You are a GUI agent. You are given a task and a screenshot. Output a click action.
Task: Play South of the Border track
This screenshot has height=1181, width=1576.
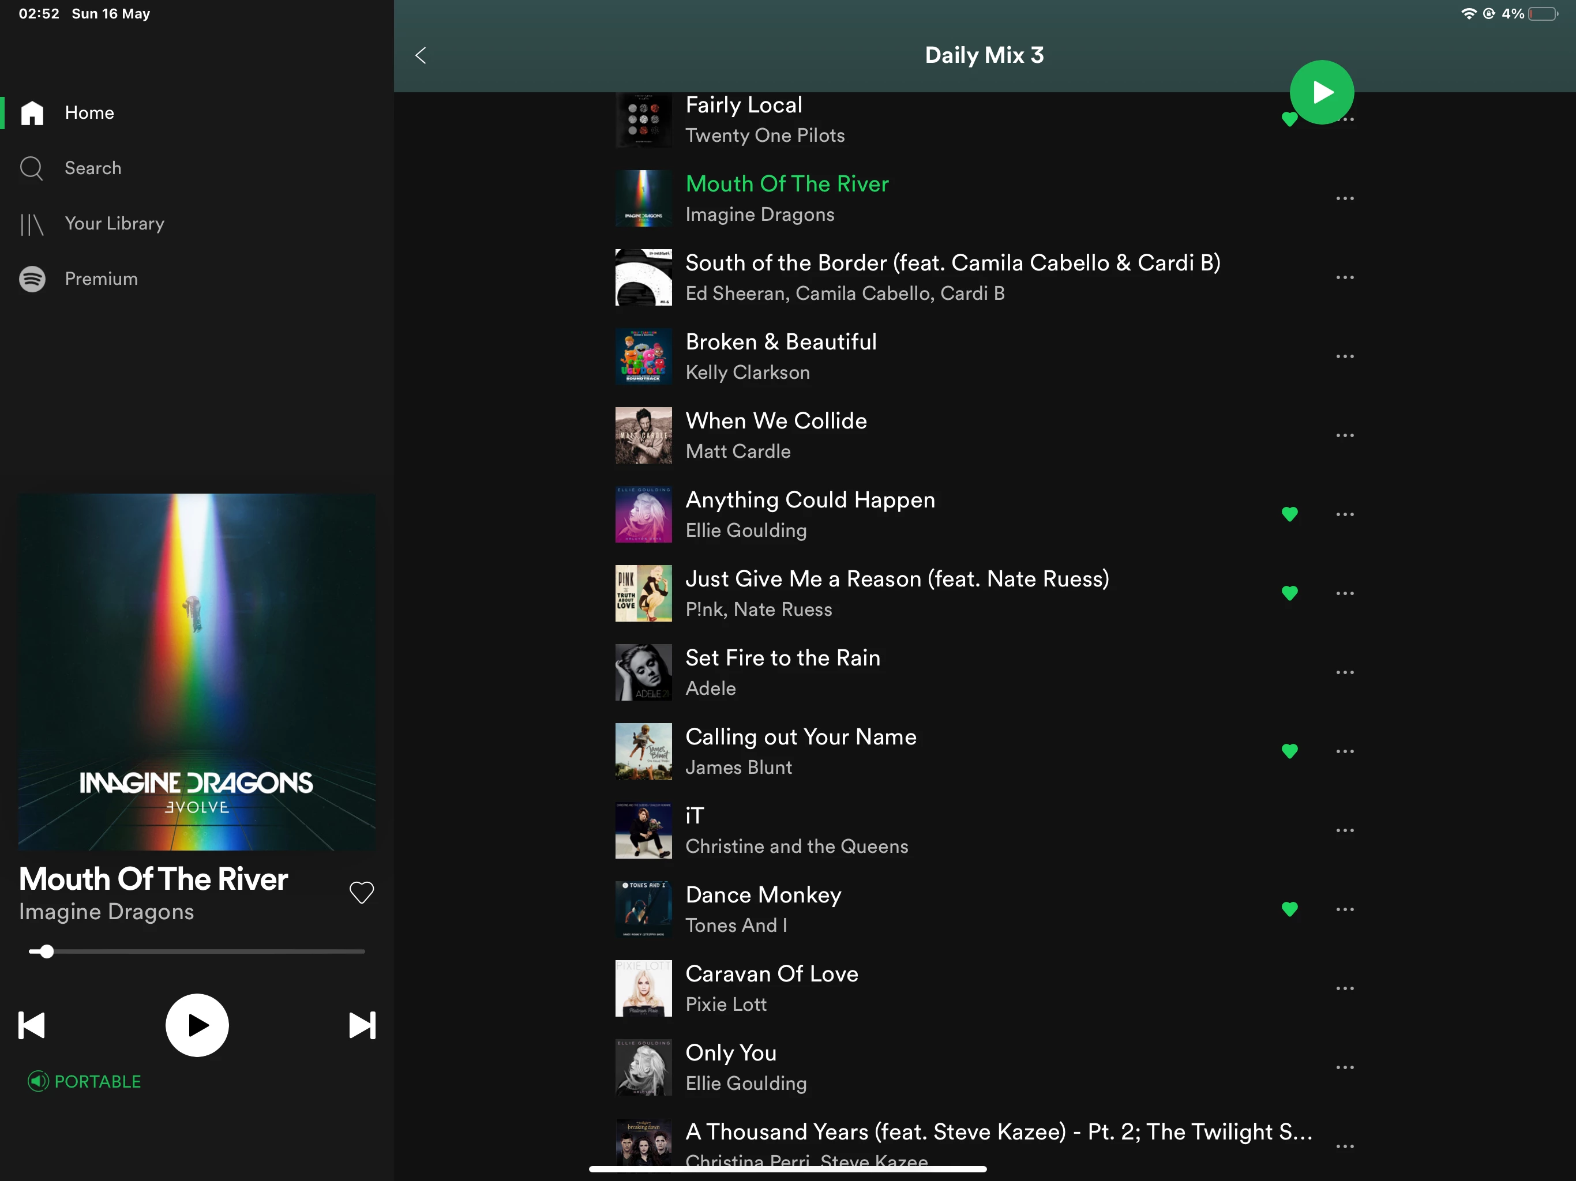coord(952,277)
